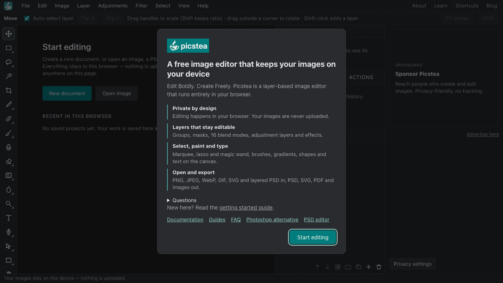Image resolution: width=503 pixels, height=283 pixels.
Task: Open the Photoshop alternative link
Action: (x=272, y=220)
